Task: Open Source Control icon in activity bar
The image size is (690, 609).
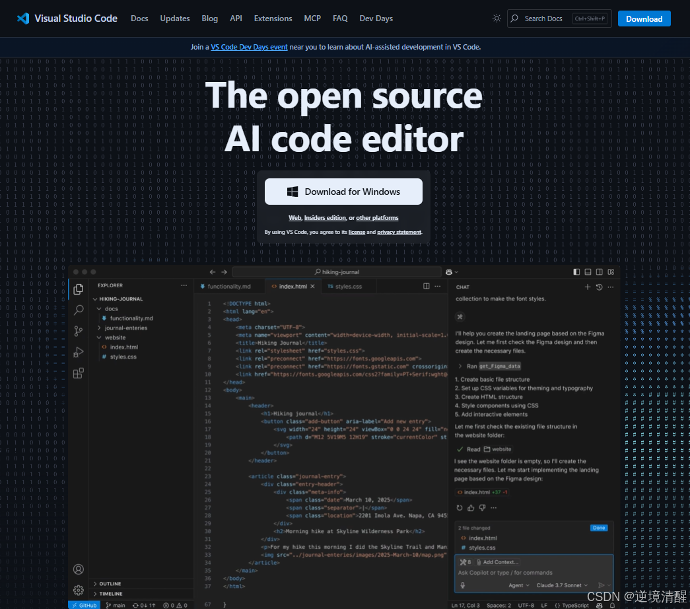Action: tap(79, 331)
